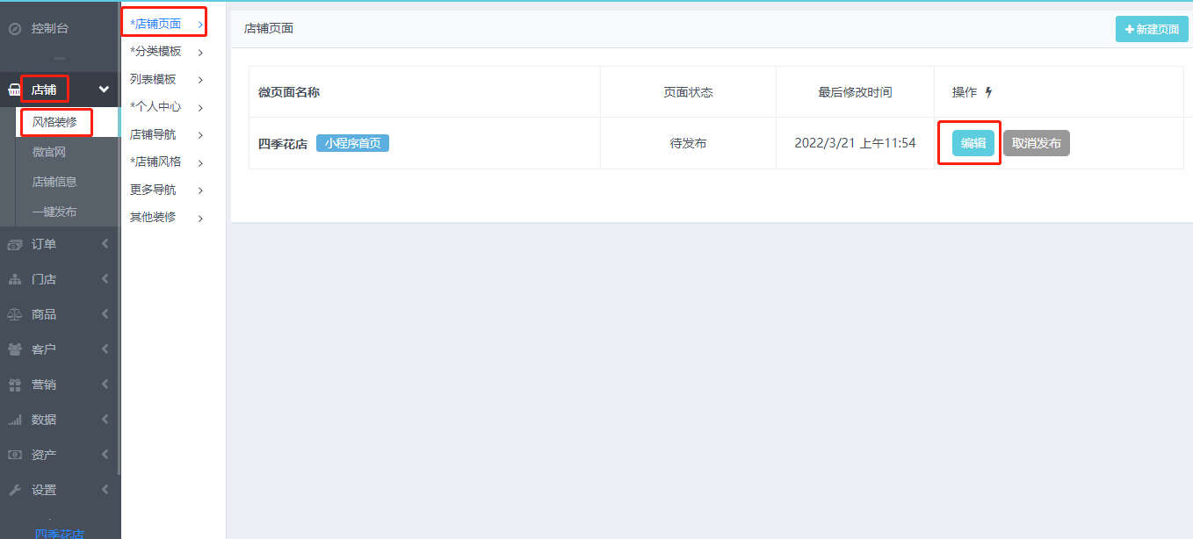Open the *店铺风格 decoration section
The height and width of the screenshot is (539, 1193).
[x=155, y=162]
